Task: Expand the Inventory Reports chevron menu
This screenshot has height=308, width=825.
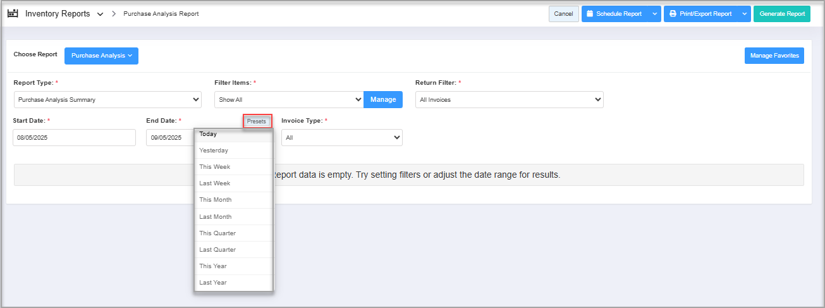Action: point(101,14)
